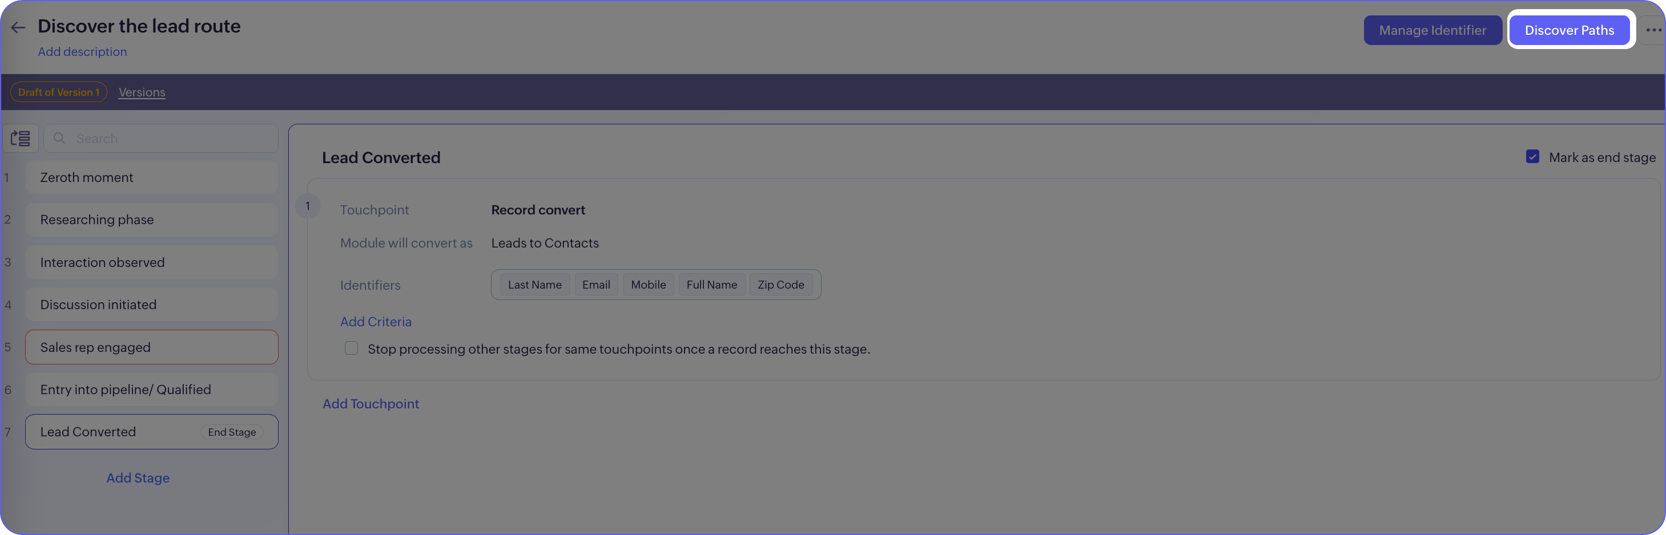Click the Discover the lead route title

coord(139,26)
